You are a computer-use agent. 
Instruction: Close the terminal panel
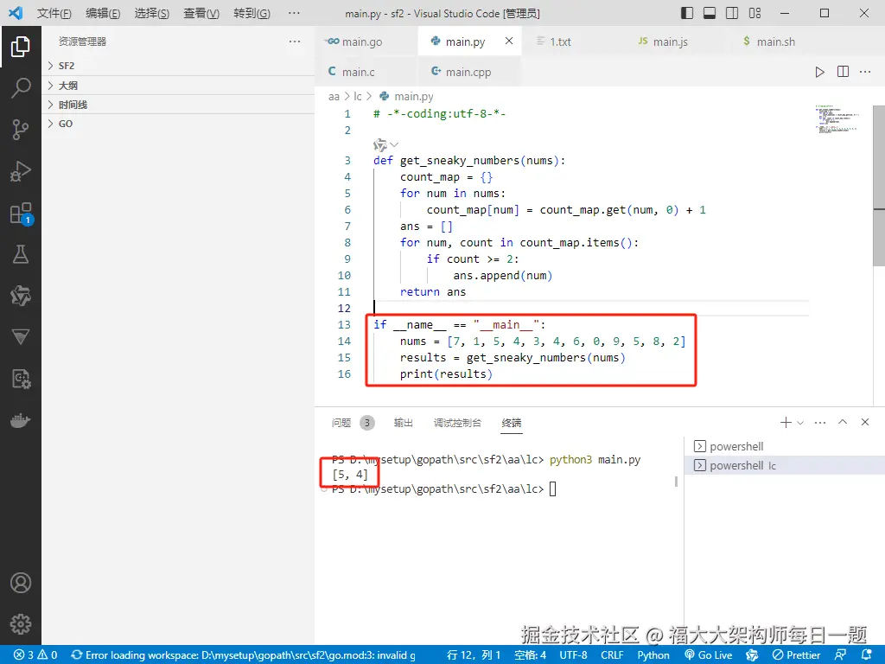(864, 422)
